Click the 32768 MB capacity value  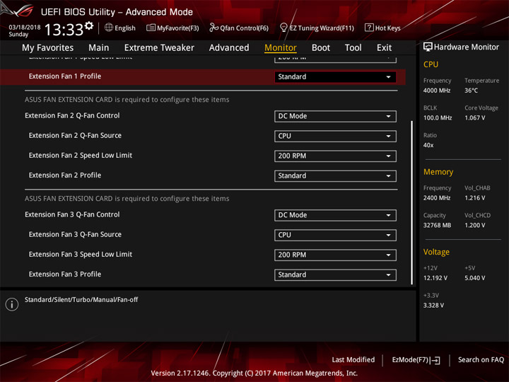tap(437, 225)
